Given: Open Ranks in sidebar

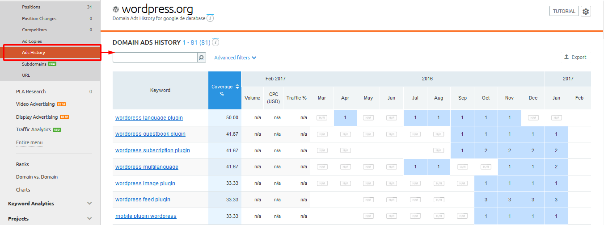Looking at the screenshot, I should (x=22, y=164).
